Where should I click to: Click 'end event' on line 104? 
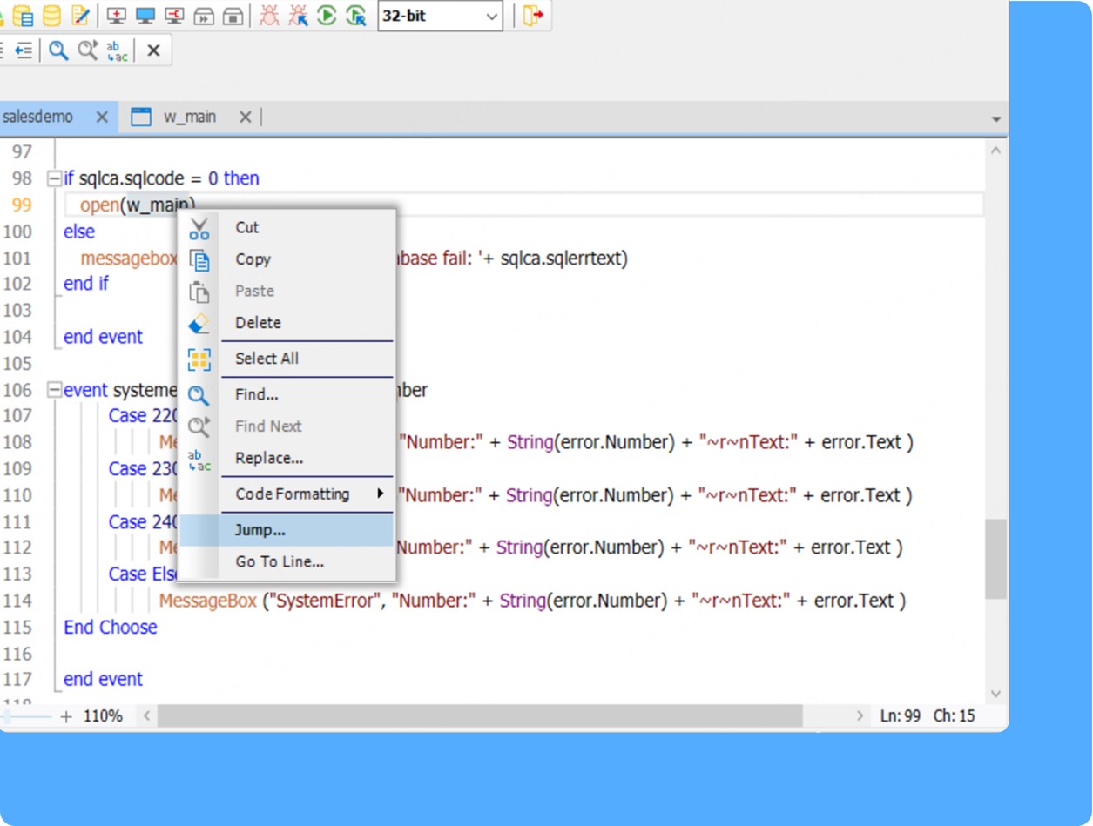click(104, 337)
